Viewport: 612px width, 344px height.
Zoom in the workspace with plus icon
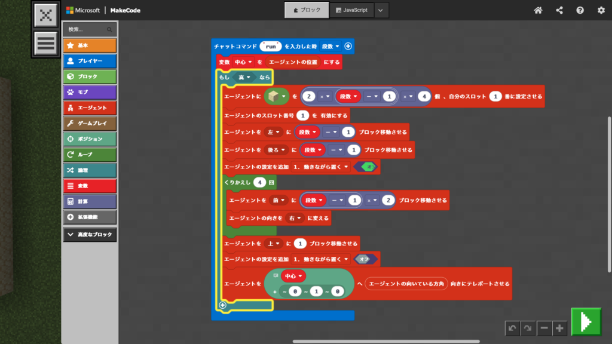tap(559, 328)
